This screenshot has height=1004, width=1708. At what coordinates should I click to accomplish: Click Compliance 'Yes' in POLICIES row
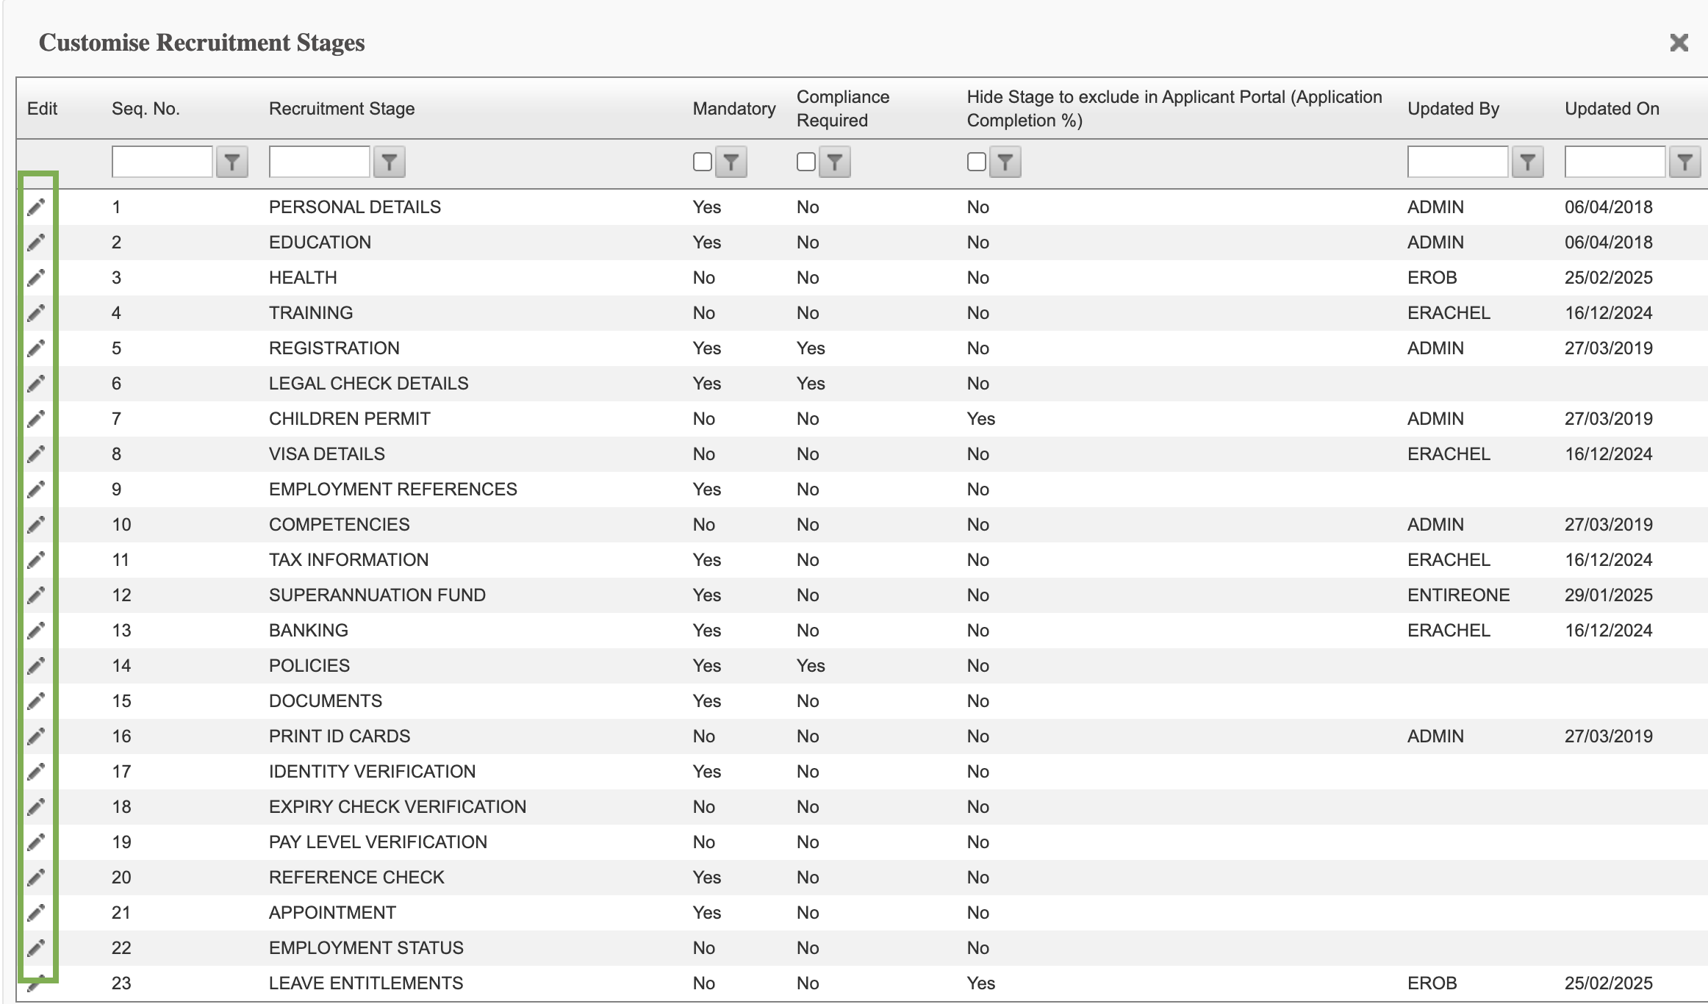(811, 666)
